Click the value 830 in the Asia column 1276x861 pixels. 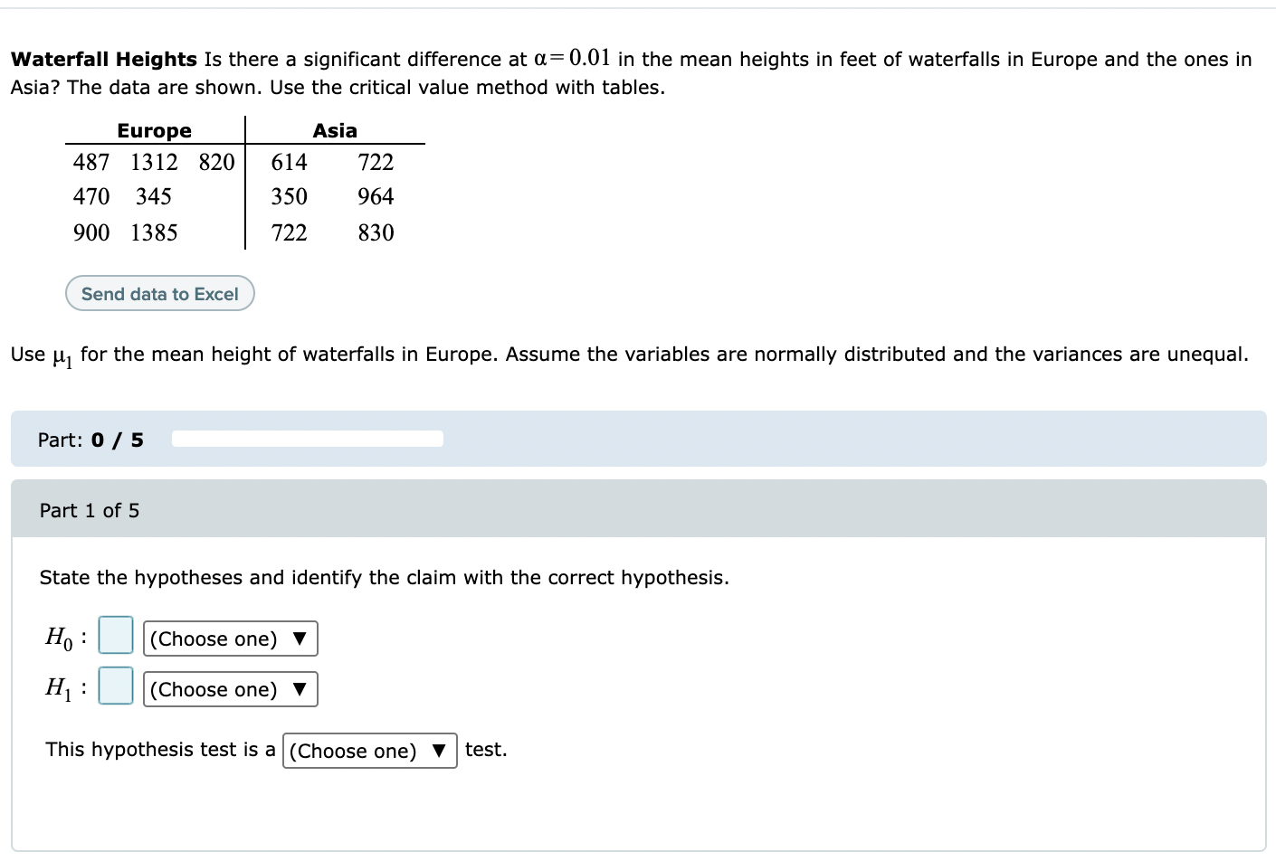point(376,233)
